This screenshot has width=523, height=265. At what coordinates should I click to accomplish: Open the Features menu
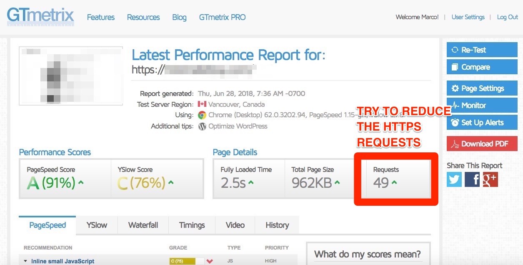click(101, 17)
